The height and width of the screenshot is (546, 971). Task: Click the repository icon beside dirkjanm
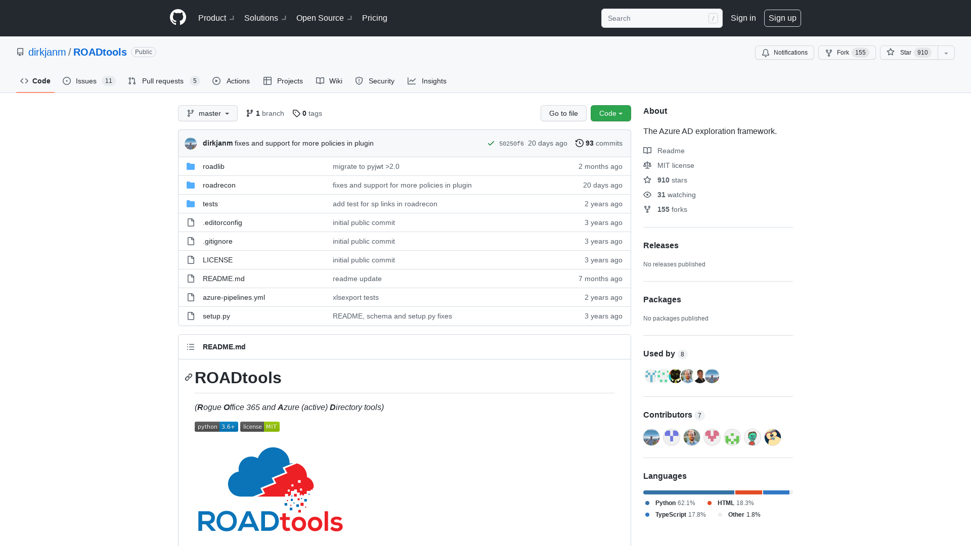coord(20,52)
